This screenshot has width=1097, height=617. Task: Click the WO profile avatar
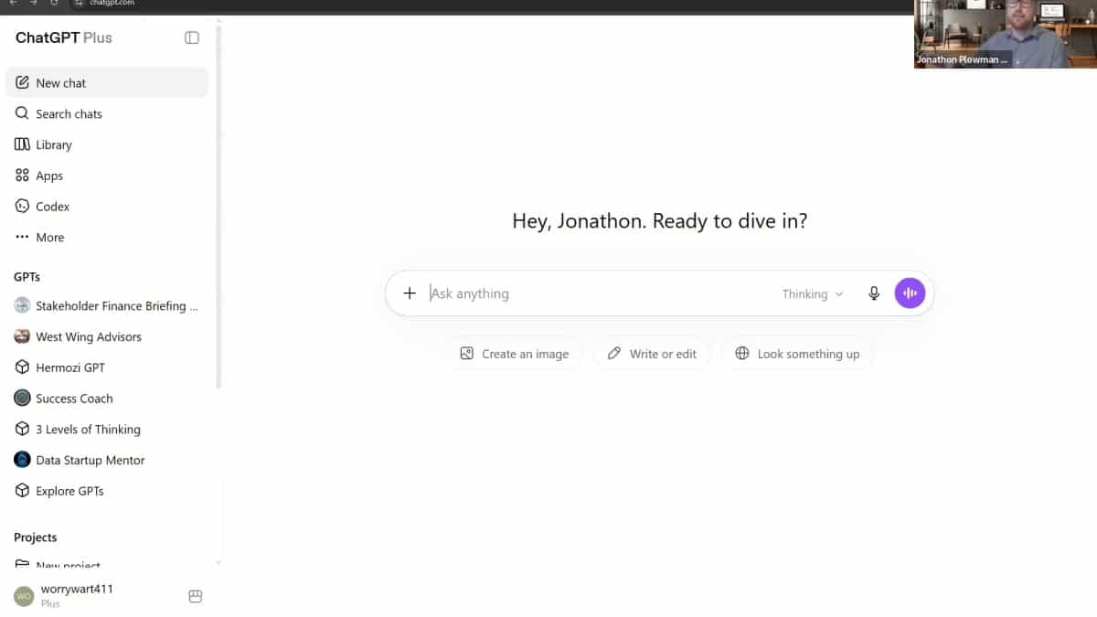pyautogui.click(x=24, y=596)
